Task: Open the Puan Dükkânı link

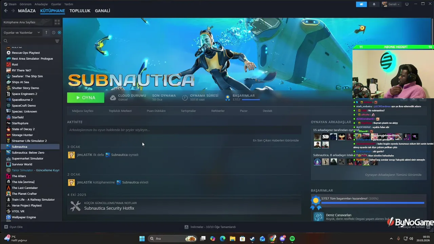Action: pyautogui.click(x=156, y=111)
